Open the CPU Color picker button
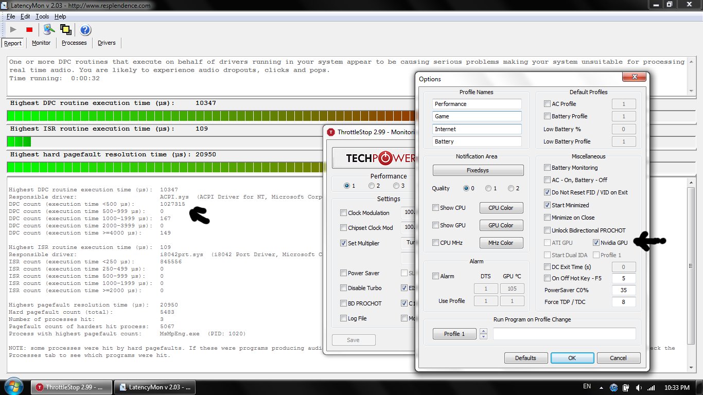The height and width of the screenshot is (395, 703). click(501, 208)
